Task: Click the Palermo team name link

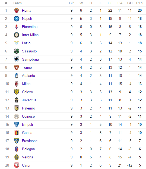Action: [x=28, y=108]
